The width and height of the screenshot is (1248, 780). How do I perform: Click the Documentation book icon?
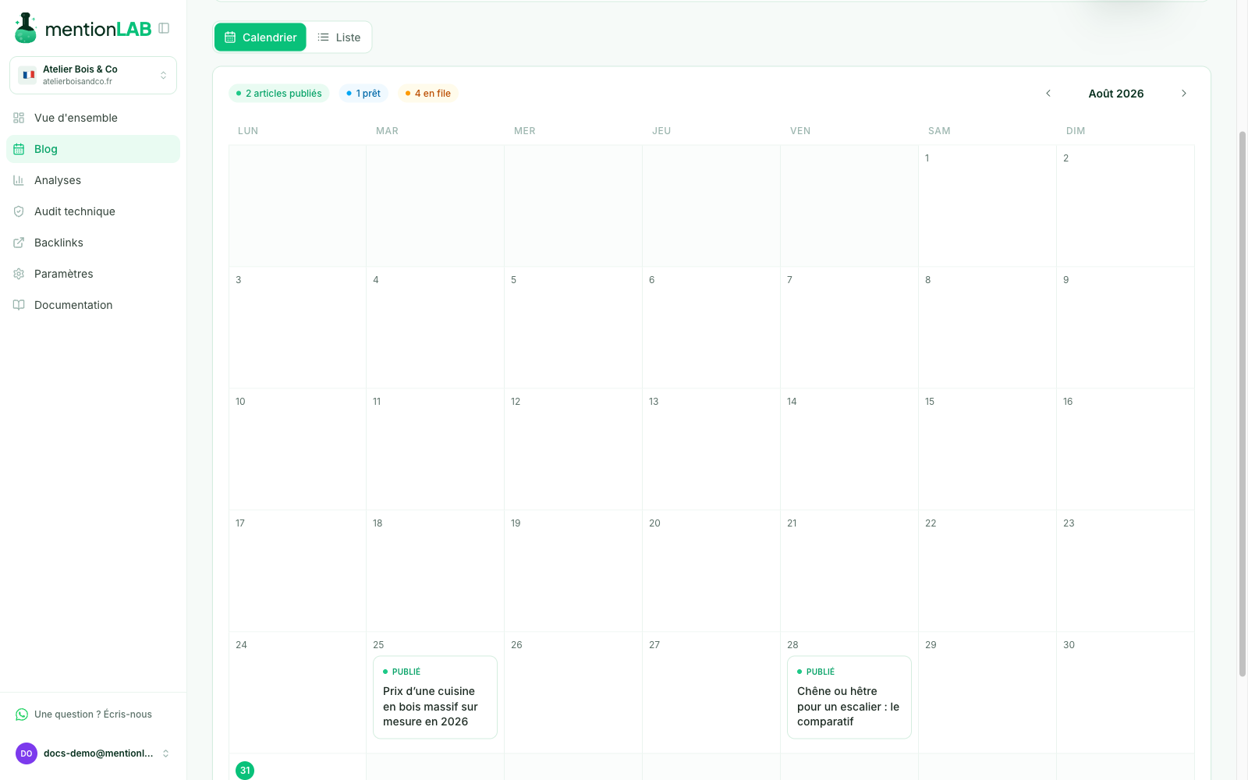tap(19, 305)
